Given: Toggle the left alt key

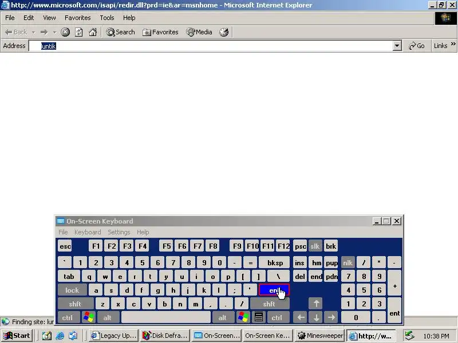Looking at the screenshot, I should pyautogui.click(x=108, y=317).
